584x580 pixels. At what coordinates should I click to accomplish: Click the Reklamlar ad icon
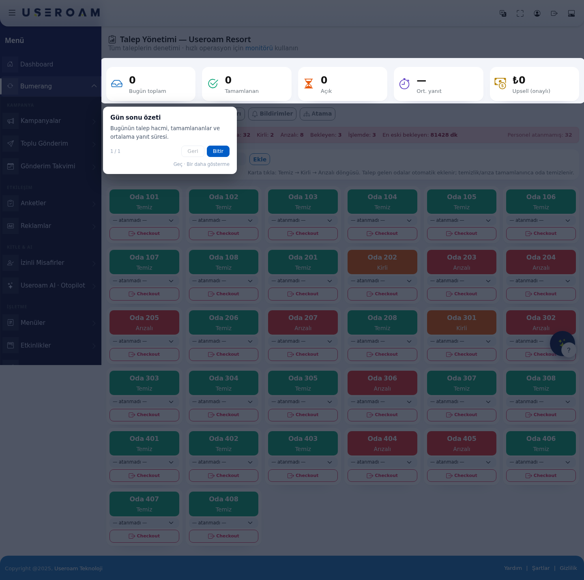(11, 226)
